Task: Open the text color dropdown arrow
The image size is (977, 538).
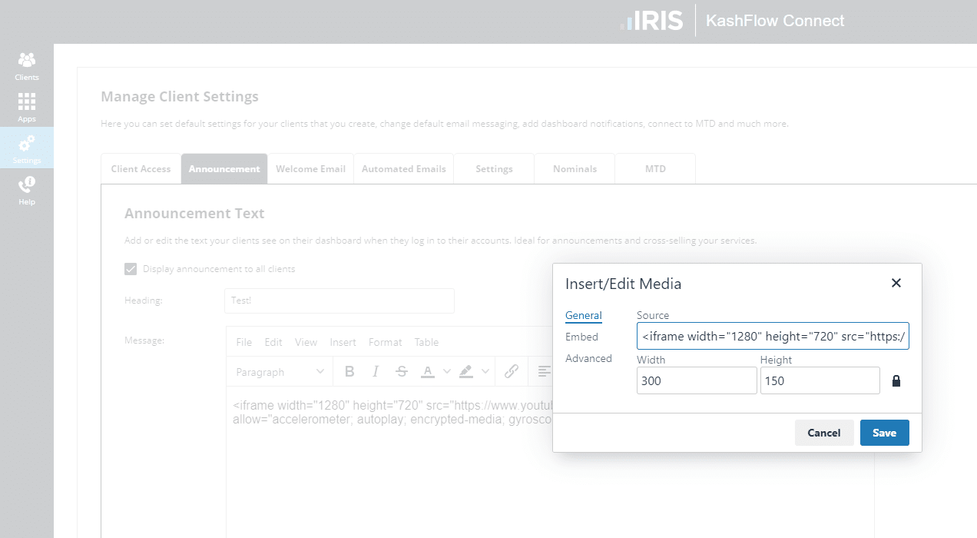Action: [x=447, y=372]
